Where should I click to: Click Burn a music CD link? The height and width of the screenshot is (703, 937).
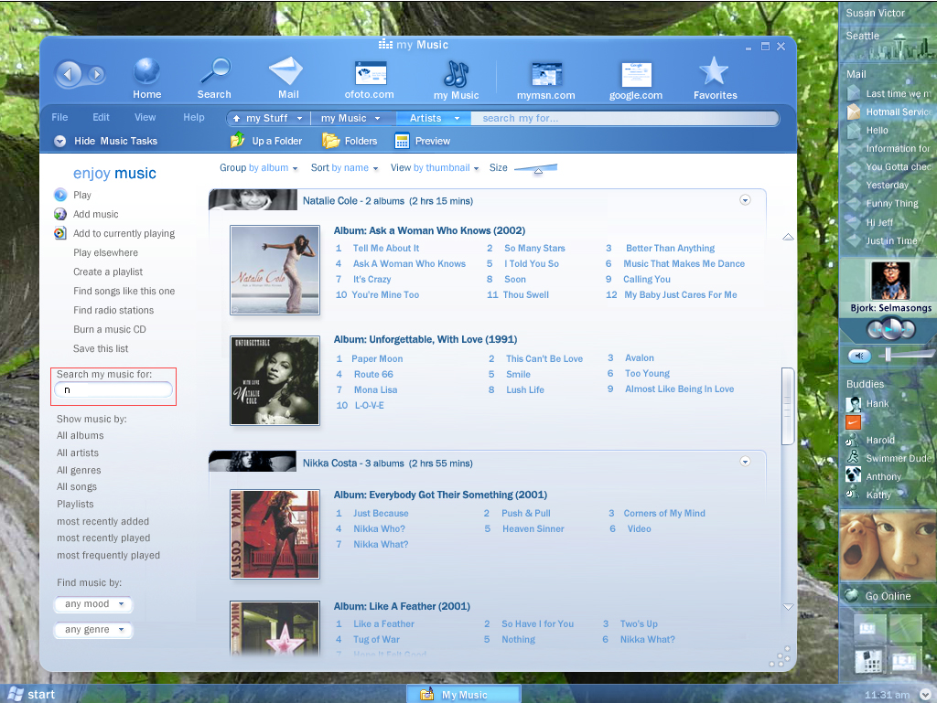[x=110, y=329]
